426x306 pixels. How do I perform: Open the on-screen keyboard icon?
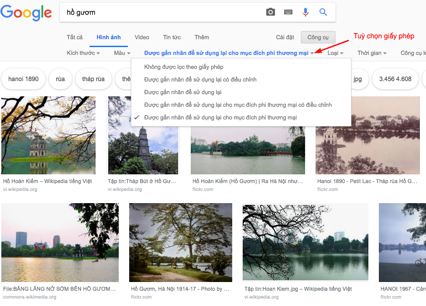(x=288, y=12)
